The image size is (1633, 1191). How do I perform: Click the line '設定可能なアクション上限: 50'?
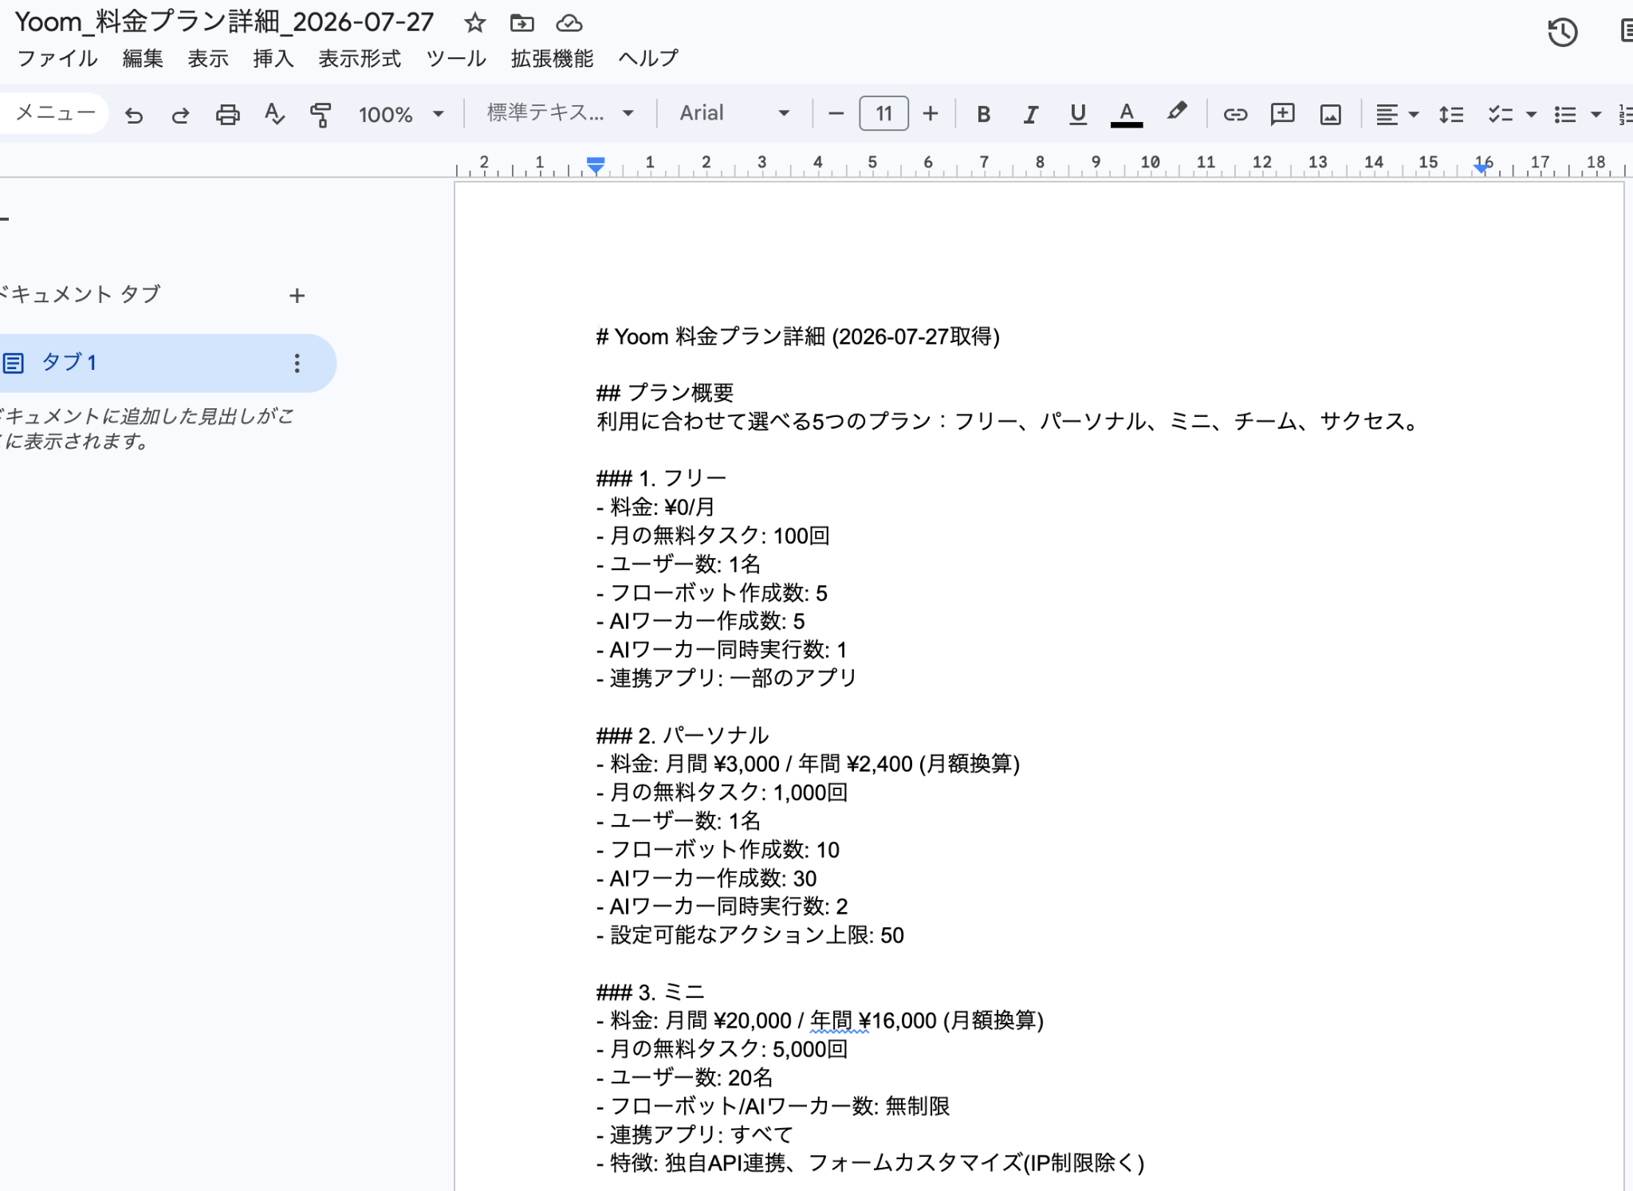(750, 935)
